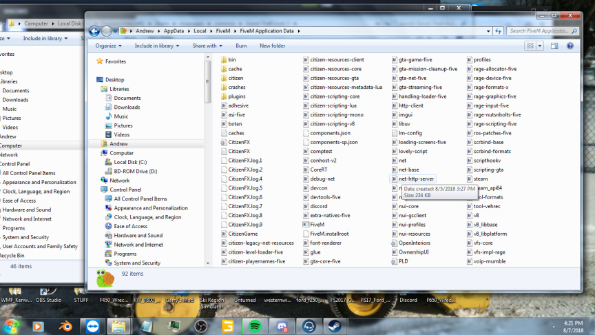
Task: Create a New folder
Action: 272,45
